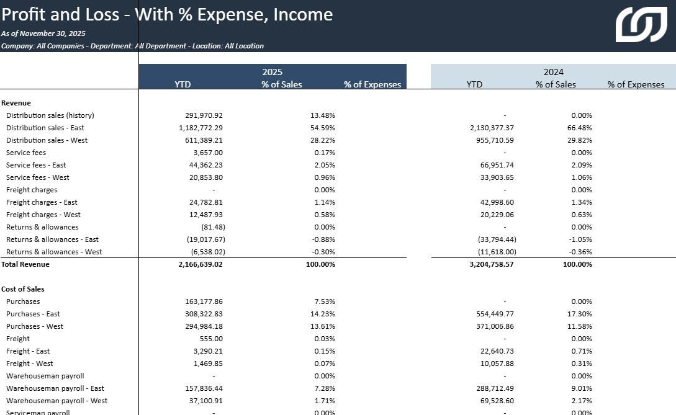Select the 24,782.81 YTD value
Image resolution: width=676 pixels, height=415 pixels.
[x=206, y=203]
